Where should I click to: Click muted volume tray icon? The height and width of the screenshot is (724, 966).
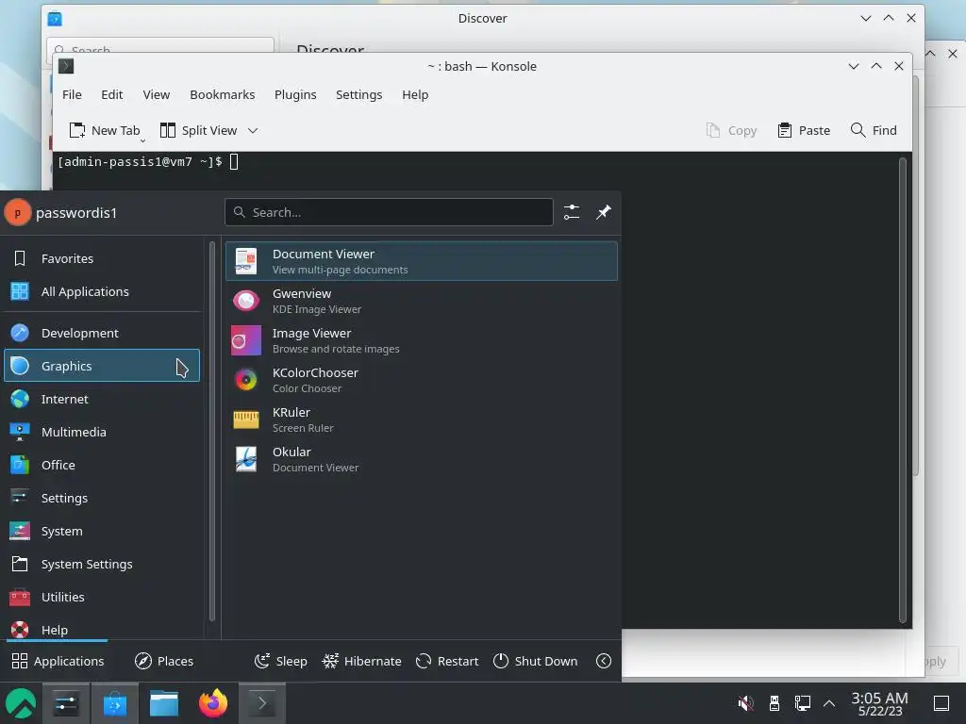[x=745, y=703]
